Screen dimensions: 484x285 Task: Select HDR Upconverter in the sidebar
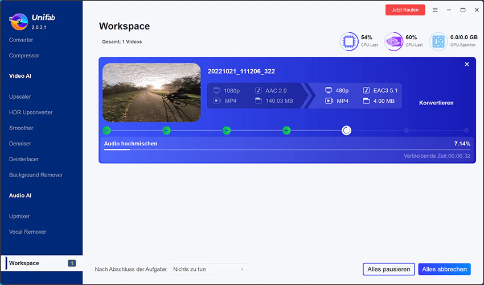[x=31, y=112]
